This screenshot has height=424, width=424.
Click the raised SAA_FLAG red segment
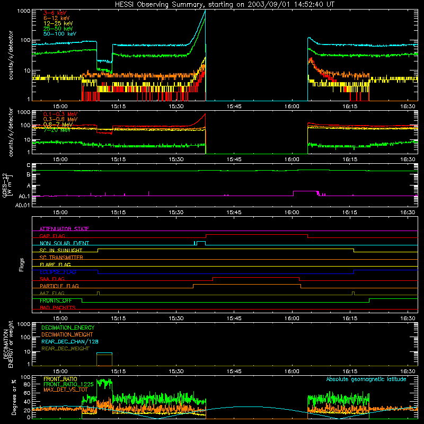[x=256, y=277]
